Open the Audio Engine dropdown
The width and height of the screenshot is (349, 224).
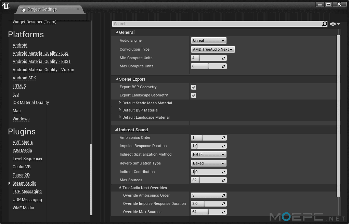pos(209,40)
